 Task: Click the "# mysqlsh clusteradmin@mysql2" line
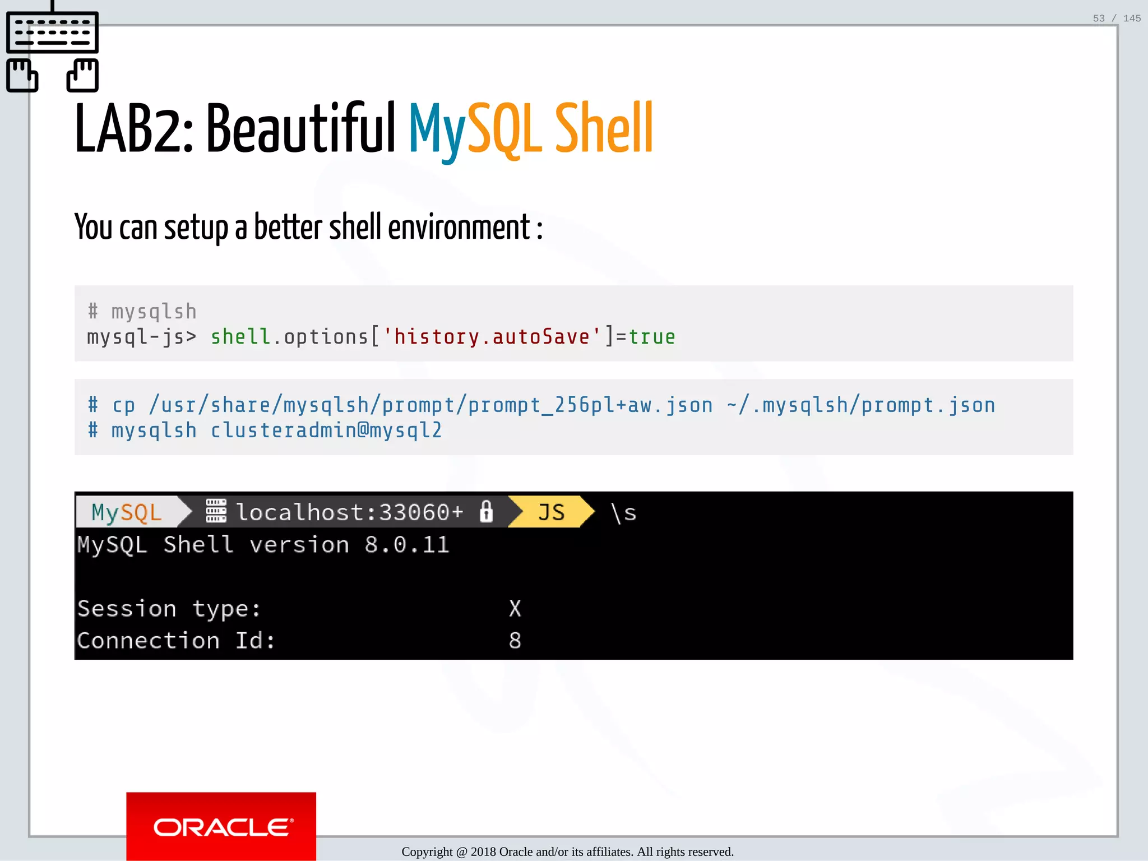click(x=265, y=430)
